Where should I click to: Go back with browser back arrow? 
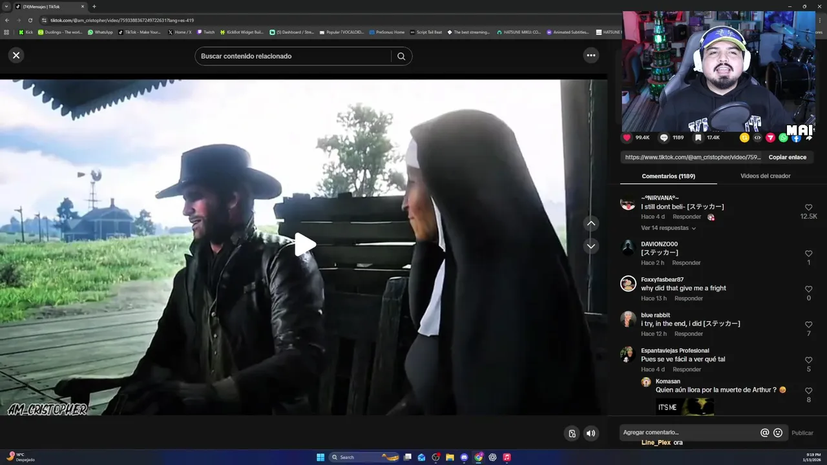pyautogui.click(x=8, y=20)
